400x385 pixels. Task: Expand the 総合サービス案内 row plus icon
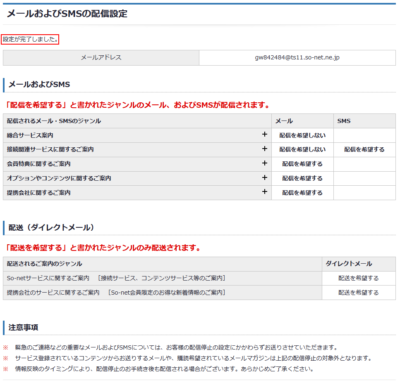265,135
